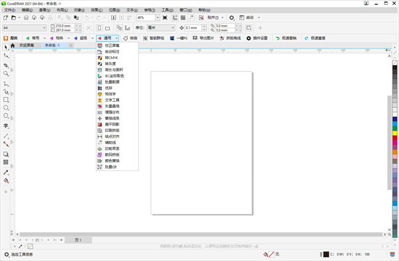The width and height of the screenshot is (399, 261).
Task: Select the Transparency checkerboard tool
Action: [6, 162]
